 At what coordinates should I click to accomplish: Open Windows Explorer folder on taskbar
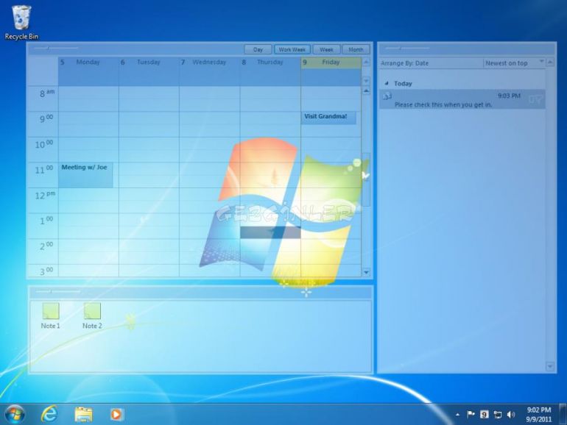point(83,414)
